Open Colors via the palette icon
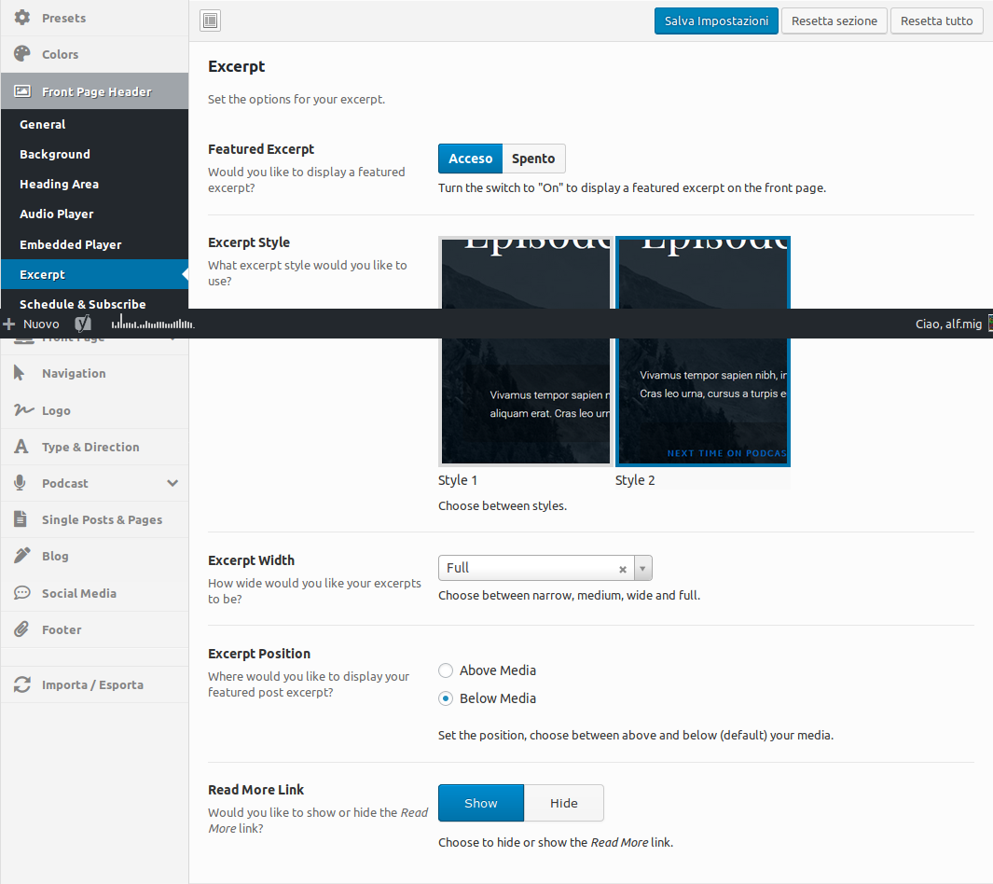993x884 pixels. pos(22,54)
